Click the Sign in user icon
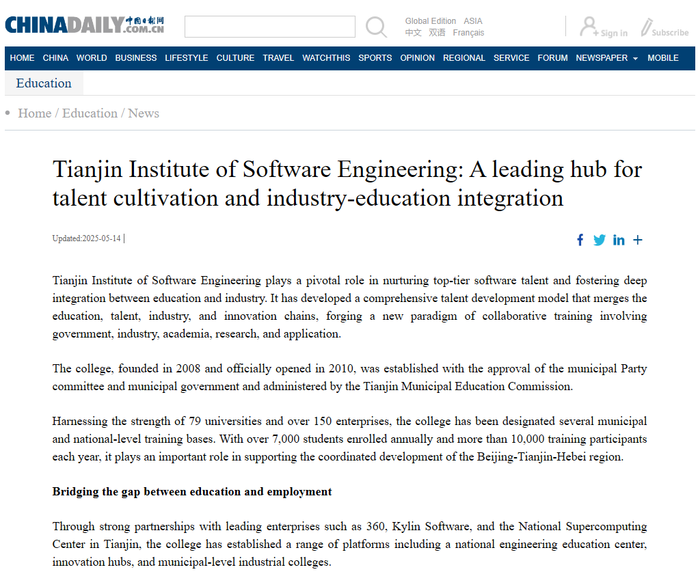Viewport: 698px width, 576px height. coord(588,27)
